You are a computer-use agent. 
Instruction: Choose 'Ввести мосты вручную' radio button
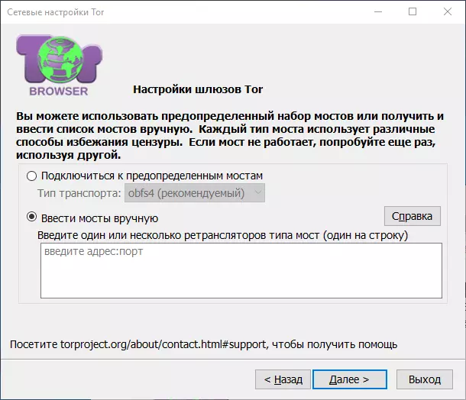31,218
